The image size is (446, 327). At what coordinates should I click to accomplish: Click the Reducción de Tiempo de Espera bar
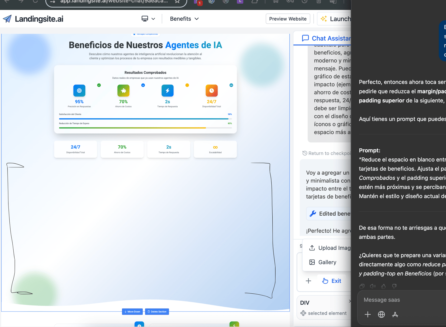click(x=146, y=128)
